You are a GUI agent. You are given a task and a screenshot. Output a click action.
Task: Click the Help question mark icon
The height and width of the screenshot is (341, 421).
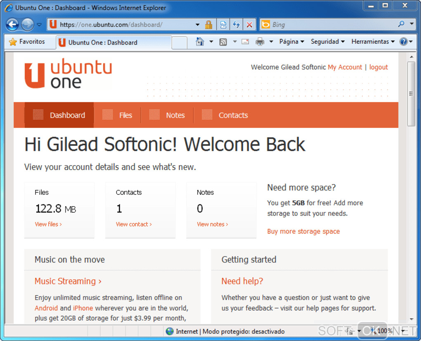(x=404, y=42)
